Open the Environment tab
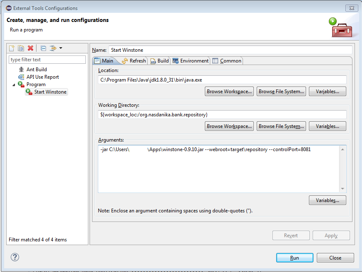362x272 pixels. coord(191,61)
